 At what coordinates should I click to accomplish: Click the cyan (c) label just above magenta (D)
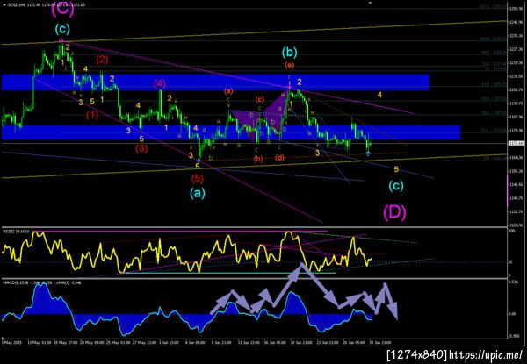(x=396, y=186)
